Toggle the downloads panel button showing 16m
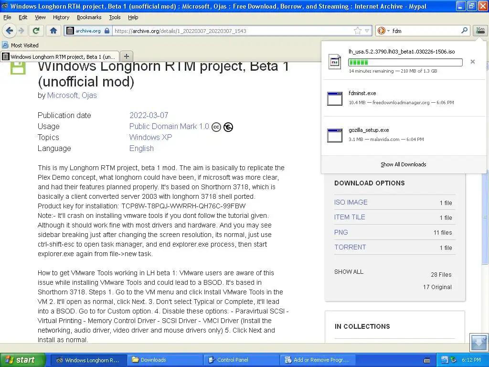 (480, 30)
